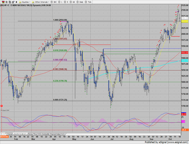Click the Jul month label on time axis
Screen dimensions: 189x144
112,139
